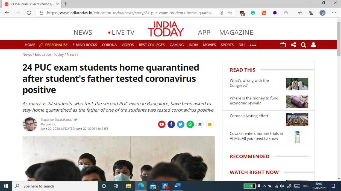Expand more sections with three-dots menu
The height and width of the screenshot is (191, 341).
click(253, 45)
